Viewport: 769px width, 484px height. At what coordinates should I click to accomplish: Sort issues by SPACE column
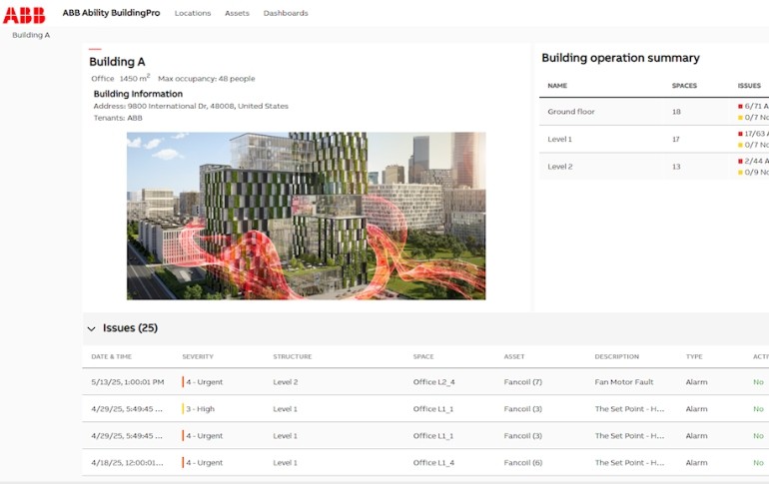423,356
